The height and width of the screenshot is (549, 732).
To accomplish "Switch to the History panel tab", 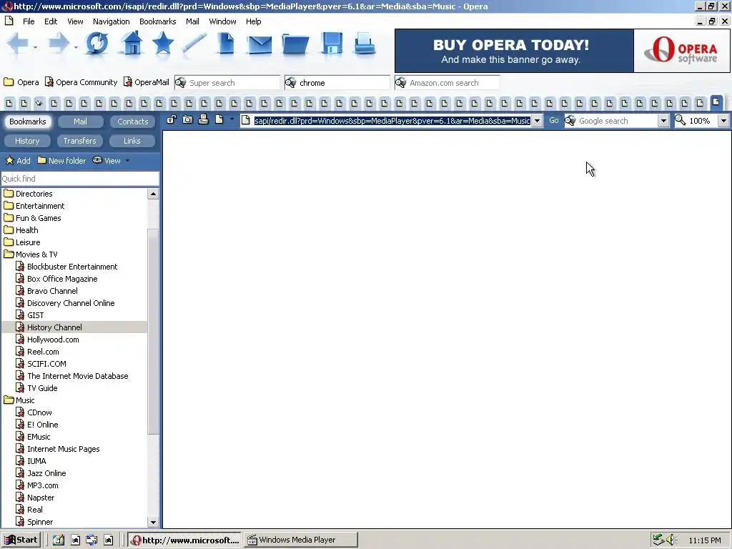I will [x=27, y=141].
